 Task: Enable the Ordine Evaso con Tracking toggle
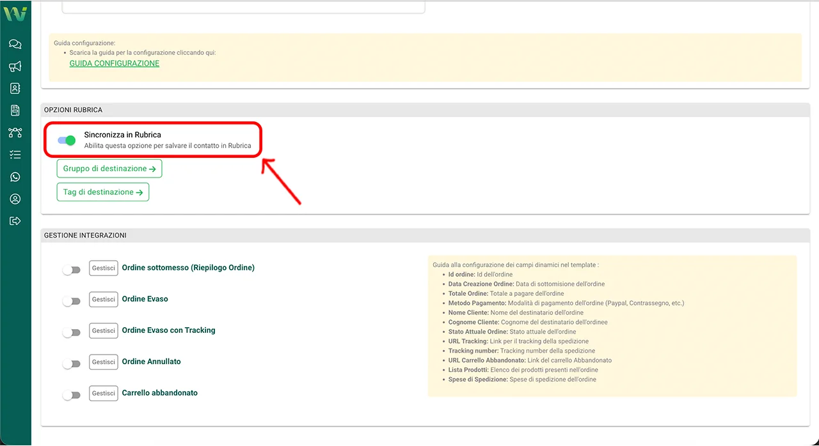click(72, 333)
